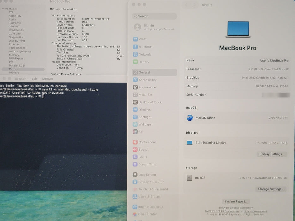Click the MacBook Pro laptop image
Image resolution: width=295 pixels, height=221 pixels.
click(x=238, y=29)
